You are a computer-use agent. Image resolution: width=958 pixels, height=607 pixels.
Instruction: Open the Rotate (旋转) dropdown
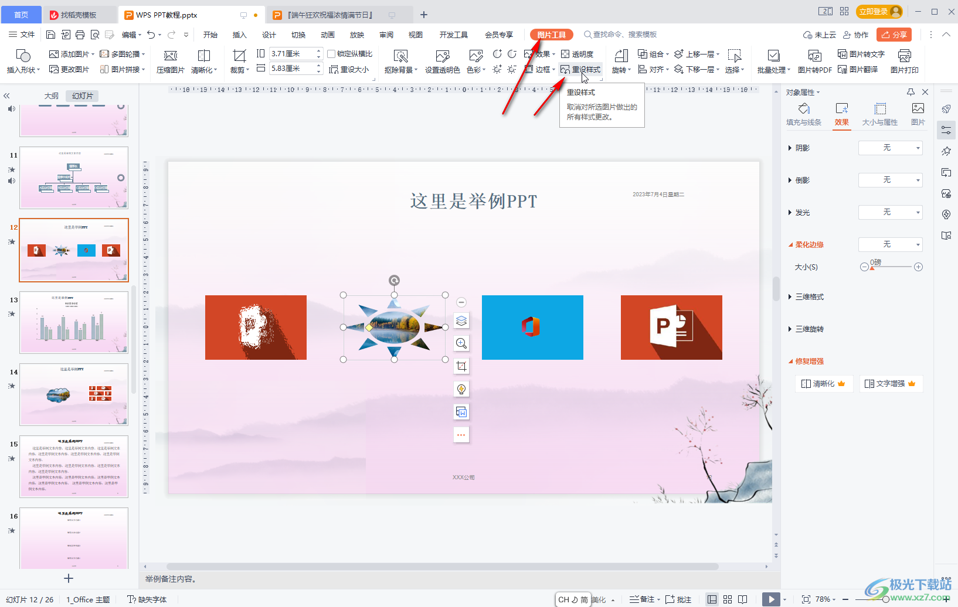621,70
